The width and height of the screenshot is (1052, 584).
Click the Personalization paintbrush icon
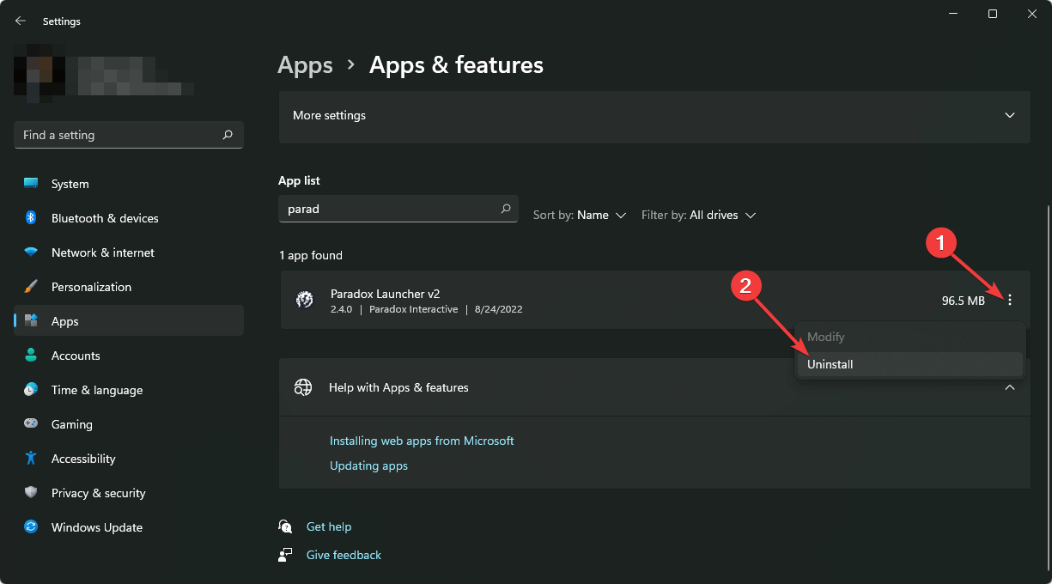tap(31, 287)
